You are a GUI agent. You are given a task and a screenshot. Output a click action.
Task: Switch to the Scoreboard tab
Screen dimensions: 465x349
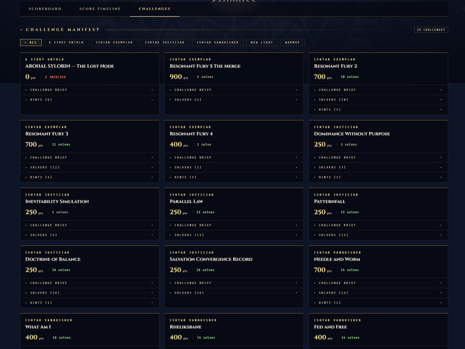pyautogui.click(x=45, y=9)
